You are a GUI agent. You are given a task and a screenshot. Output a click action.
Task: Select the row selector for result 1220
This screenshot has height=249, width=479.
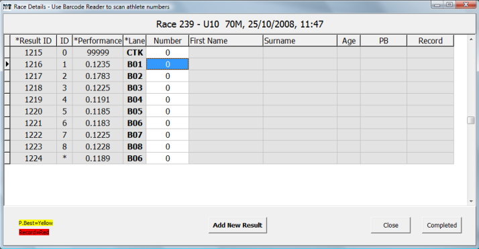[7, 111]
